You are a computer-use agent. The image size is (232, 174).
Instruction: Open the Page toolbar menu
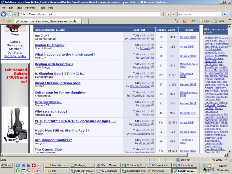pyautogui.click(x=206, y=21)
